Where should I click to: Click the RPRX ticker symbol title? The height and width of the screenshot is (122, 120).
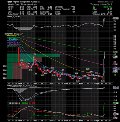pyautogui.click(x=9, y=2)
